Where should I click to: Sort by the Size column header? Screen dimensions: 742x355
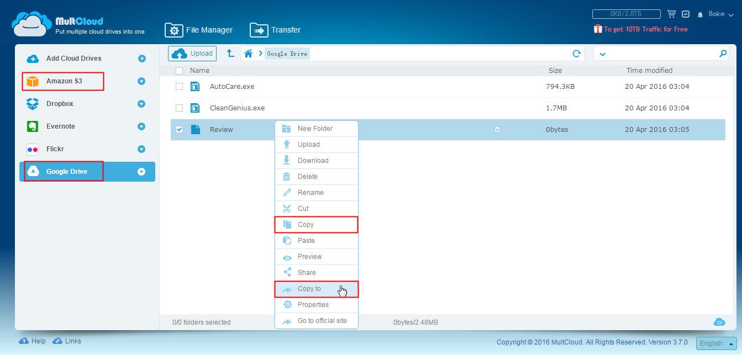(555, 71)
